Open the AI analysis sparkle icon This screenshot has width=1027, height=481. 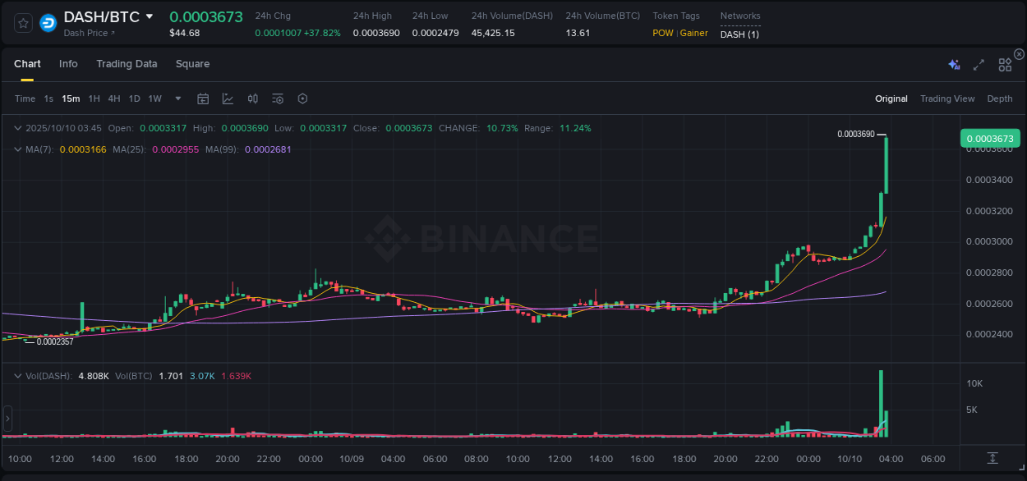(953, 64)
